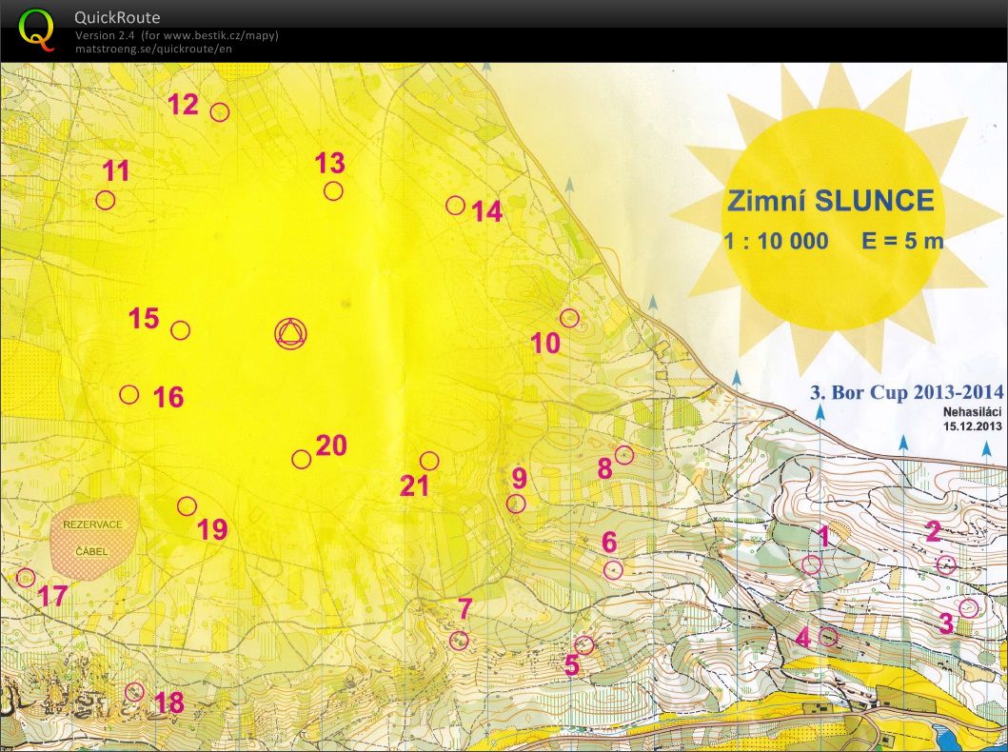Click the "Version 2.4 (for www.bestik.cz/mapy)" text
Viewport: 1008px width, 752px height.
177,35
